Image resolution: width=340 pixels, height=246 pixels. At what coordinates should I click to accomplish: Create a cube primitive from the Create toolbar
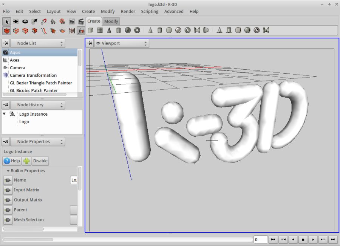tap(90, 31)
